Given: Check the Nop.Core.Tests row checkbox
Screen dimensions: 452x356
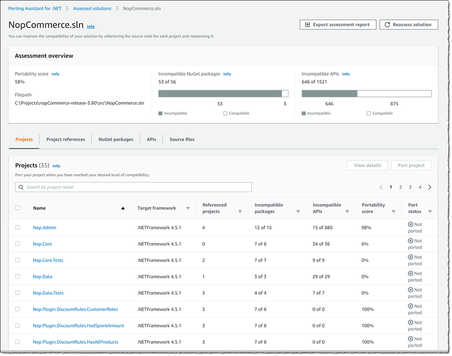Looking at the screenshot, I should click(x=18, y=260).
